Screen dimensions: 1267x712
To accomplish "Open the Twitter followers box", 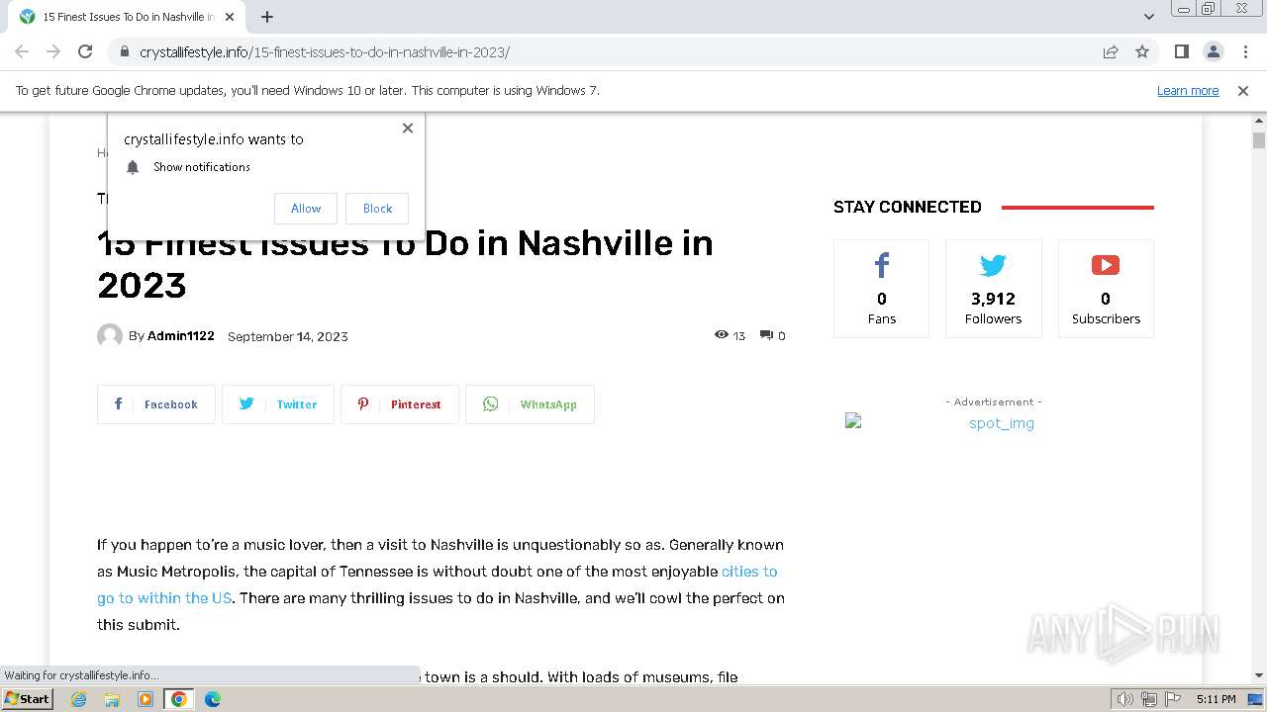I will pos(994,288).
